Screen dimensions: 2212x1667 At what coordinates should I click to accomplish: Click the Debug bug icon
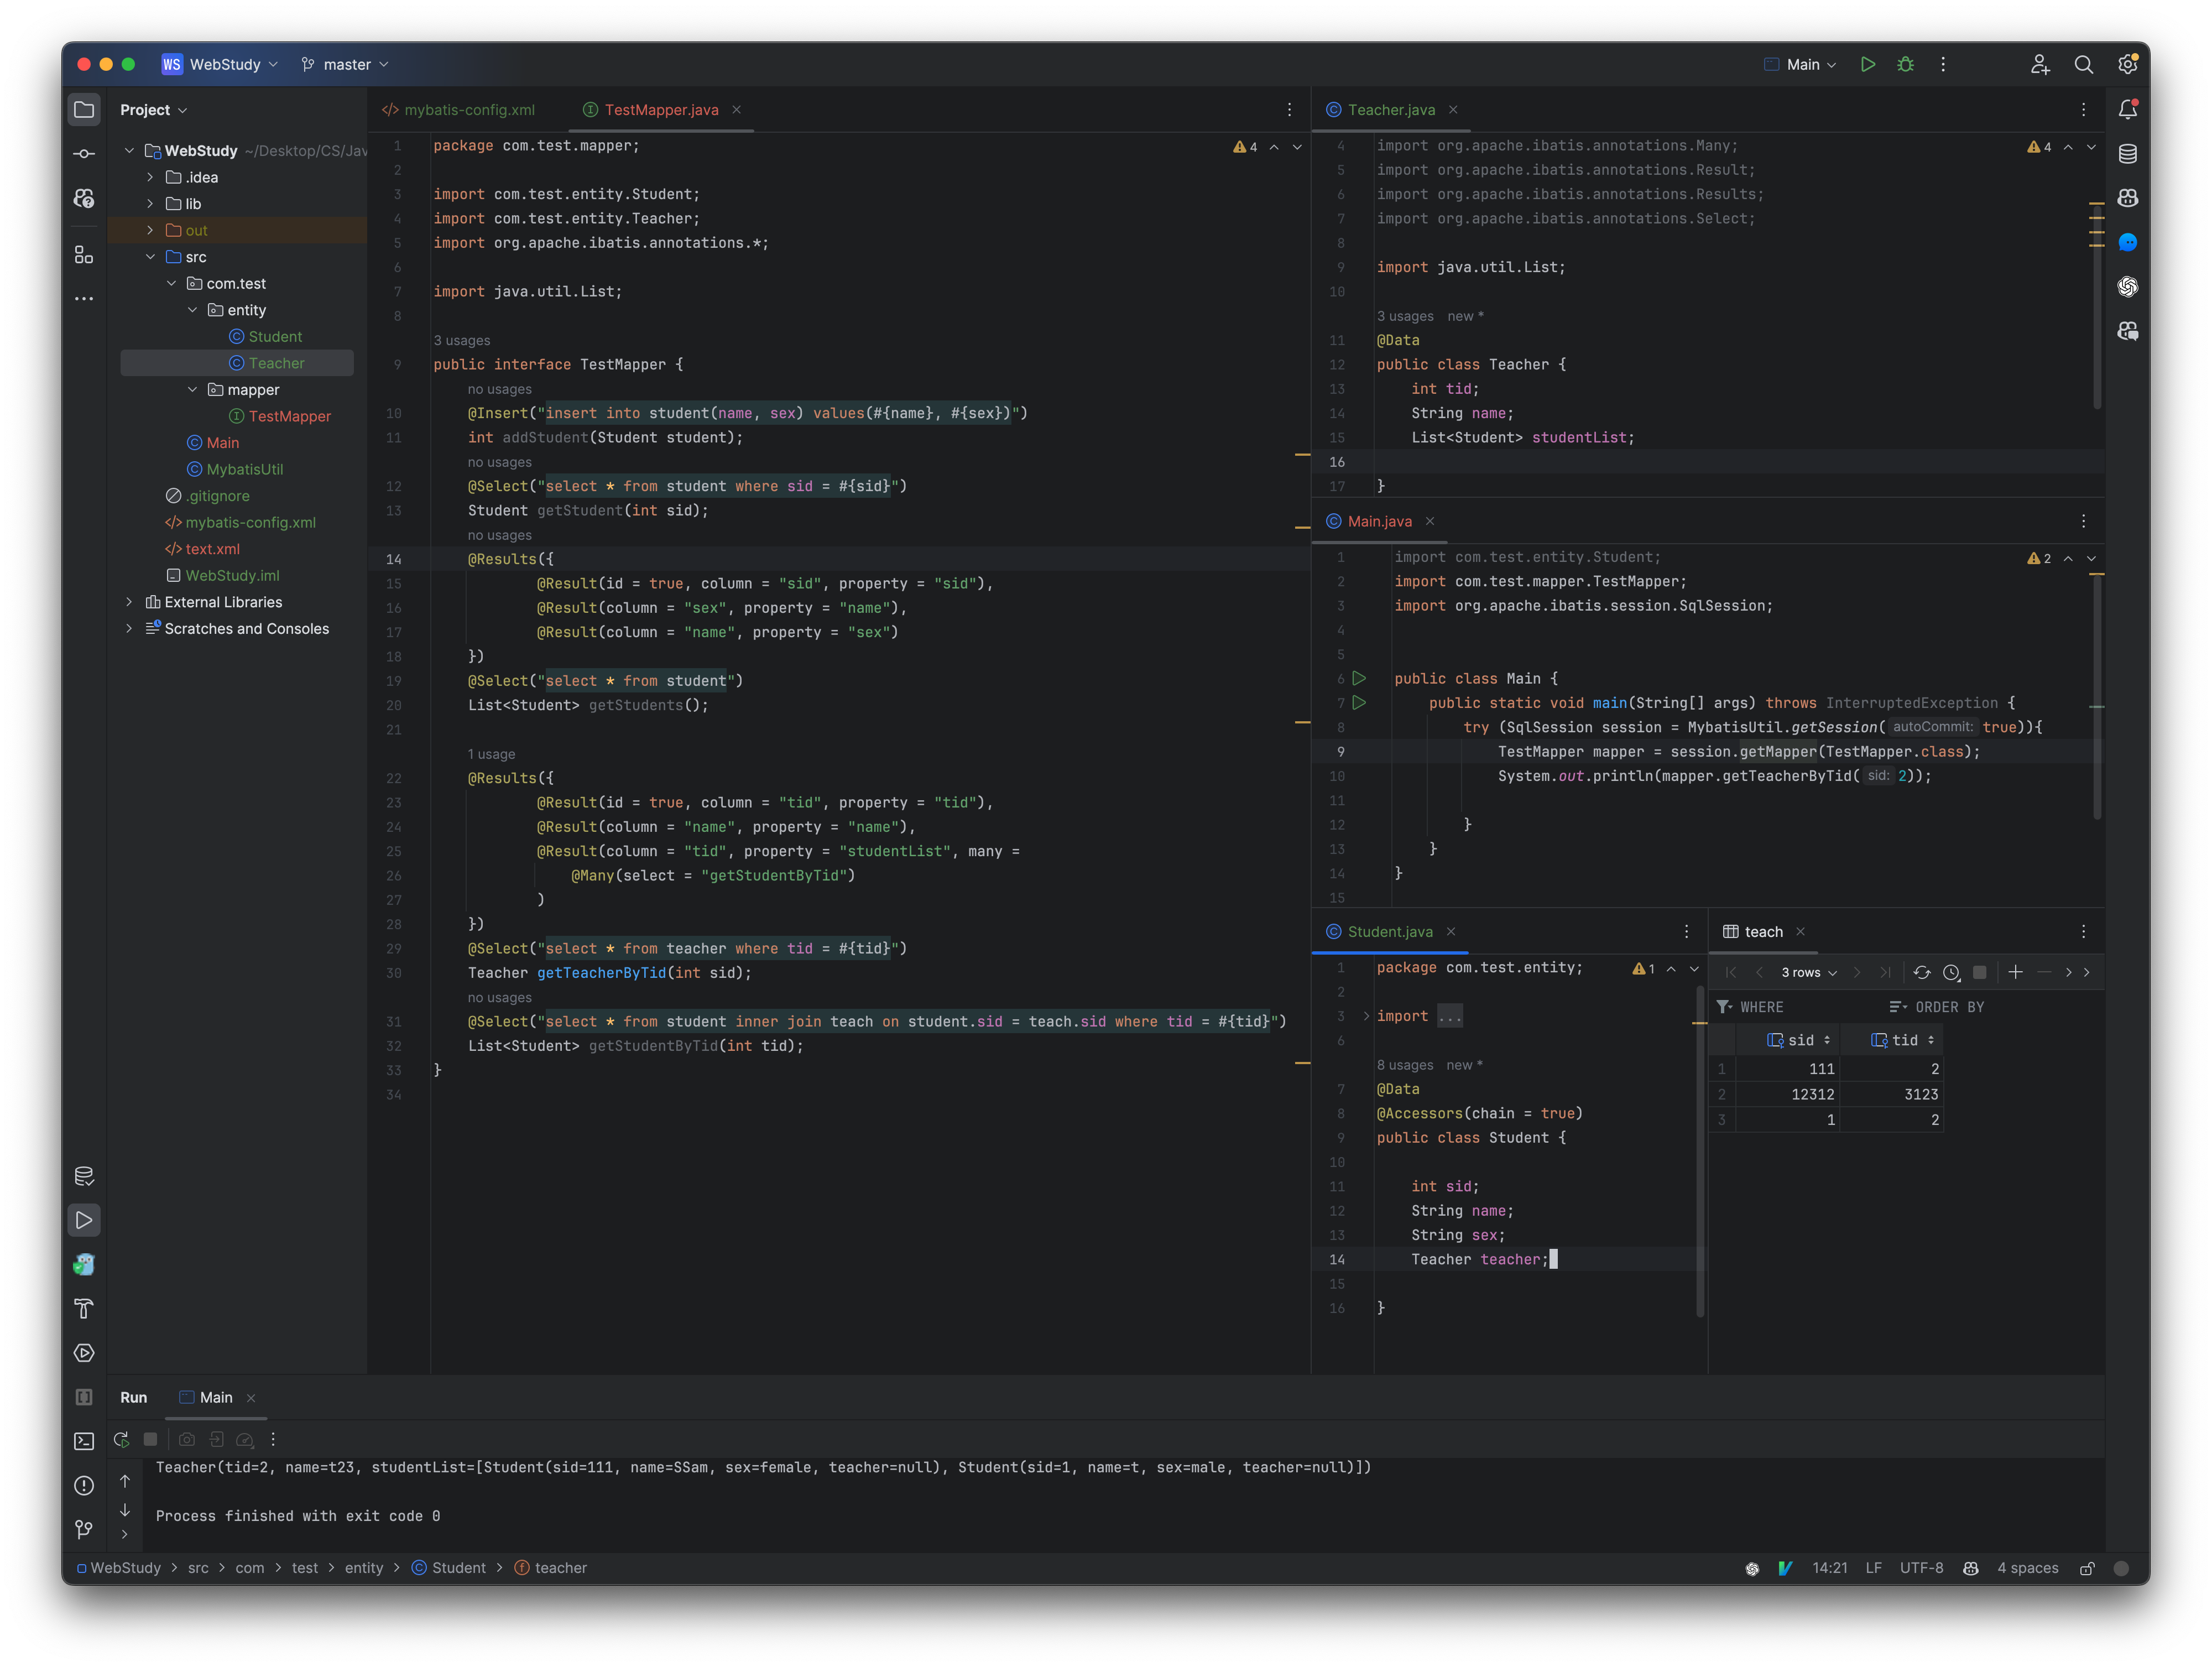click(x=1906, y=64)
